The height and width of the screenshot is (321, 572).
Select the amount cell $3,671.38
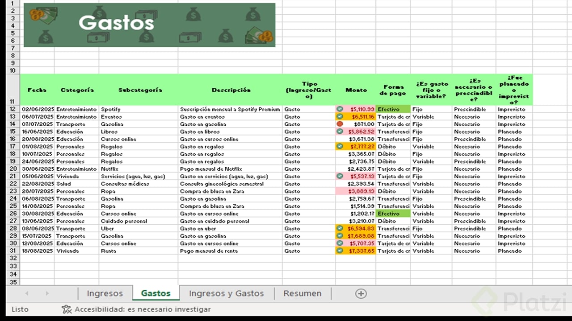[356, 139]
